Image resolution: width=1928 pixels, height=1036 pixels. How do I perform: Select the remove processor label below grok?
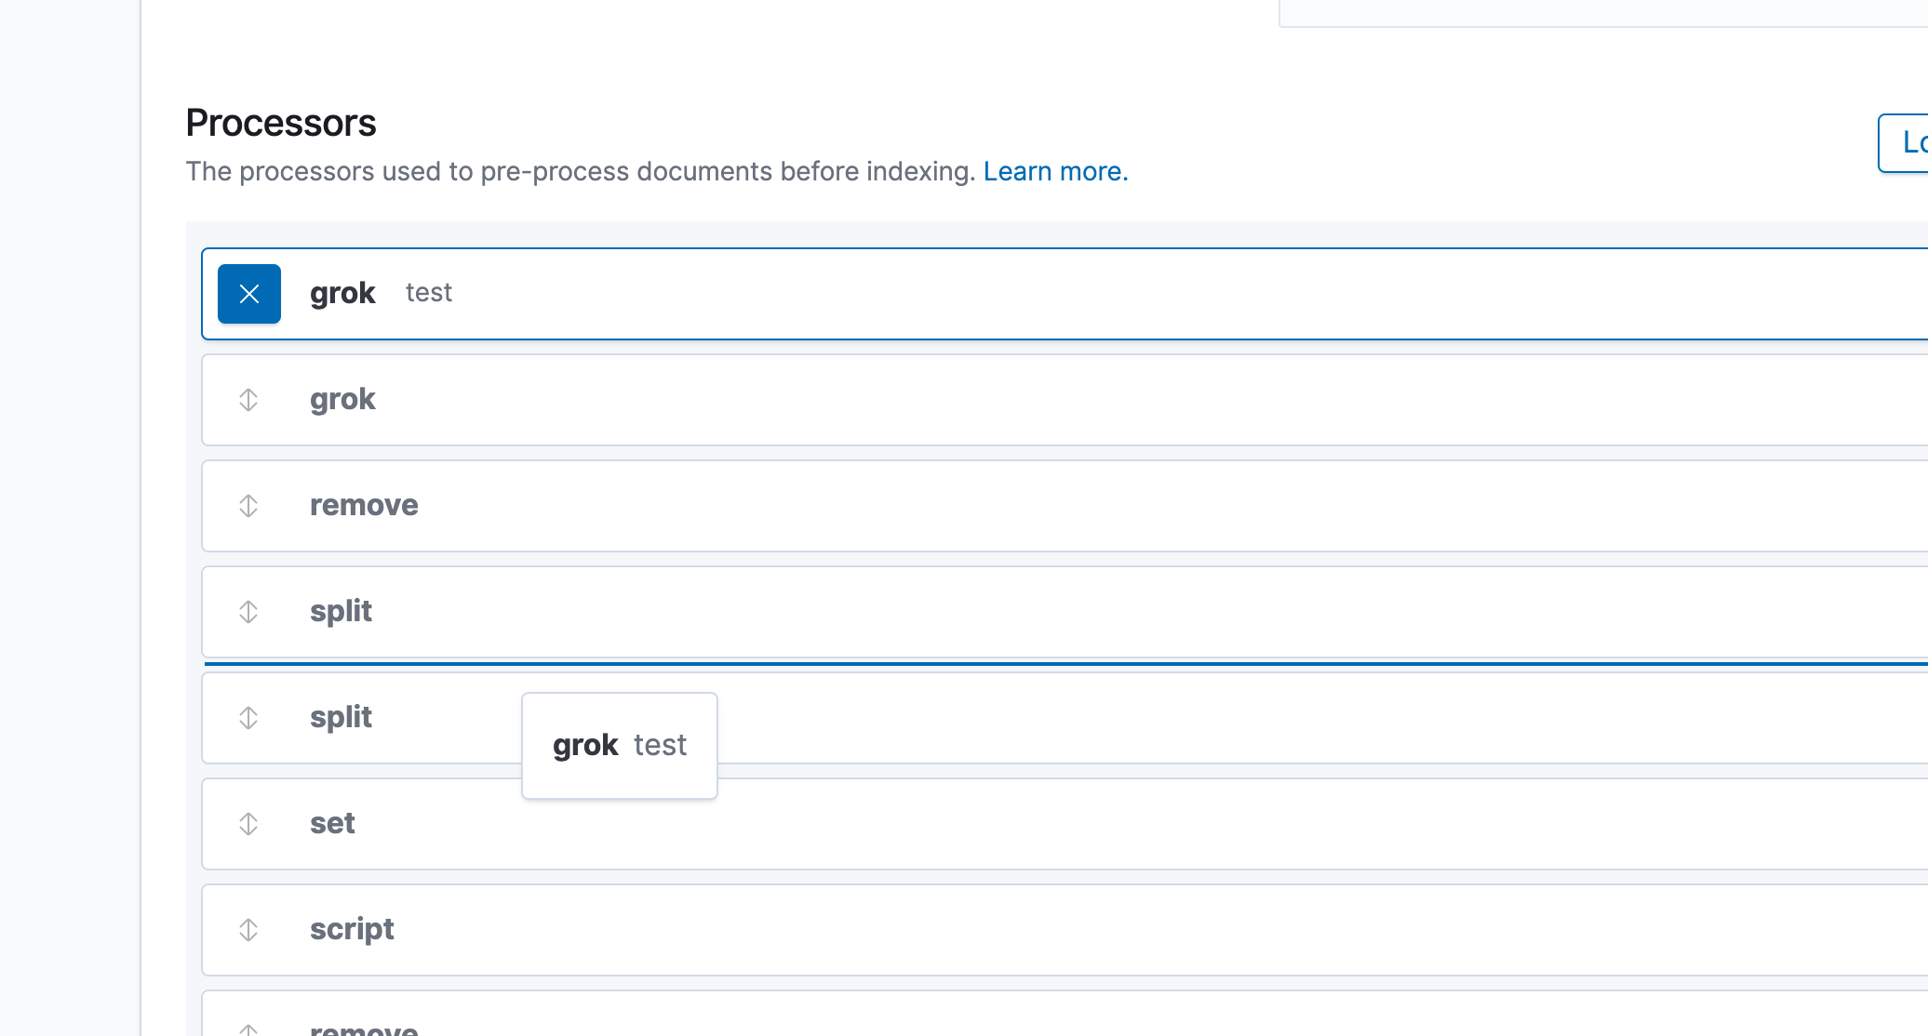pos(364,506)
